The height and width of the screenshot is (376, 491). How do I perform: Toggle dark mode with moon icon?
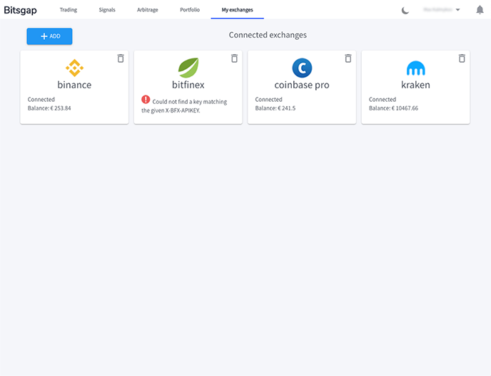coord(405,10)
